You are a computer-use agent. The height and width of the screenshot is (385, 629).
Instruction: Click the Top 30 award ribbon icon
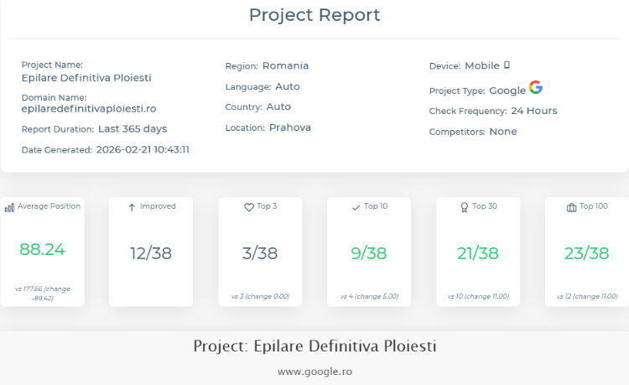465,207
